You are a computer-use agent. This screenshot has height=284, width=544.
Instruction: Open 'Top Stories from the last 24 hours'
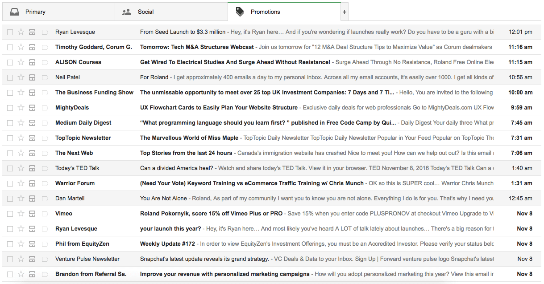186,153
